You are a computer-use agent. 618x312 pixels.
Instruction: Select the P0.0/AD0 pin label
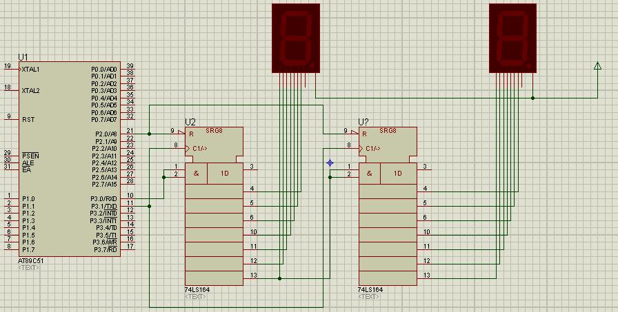tap(104, 70)
